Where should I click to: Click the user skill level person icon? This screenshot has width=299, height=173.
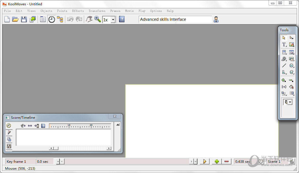pyautogui.click(x=216, y=19)
